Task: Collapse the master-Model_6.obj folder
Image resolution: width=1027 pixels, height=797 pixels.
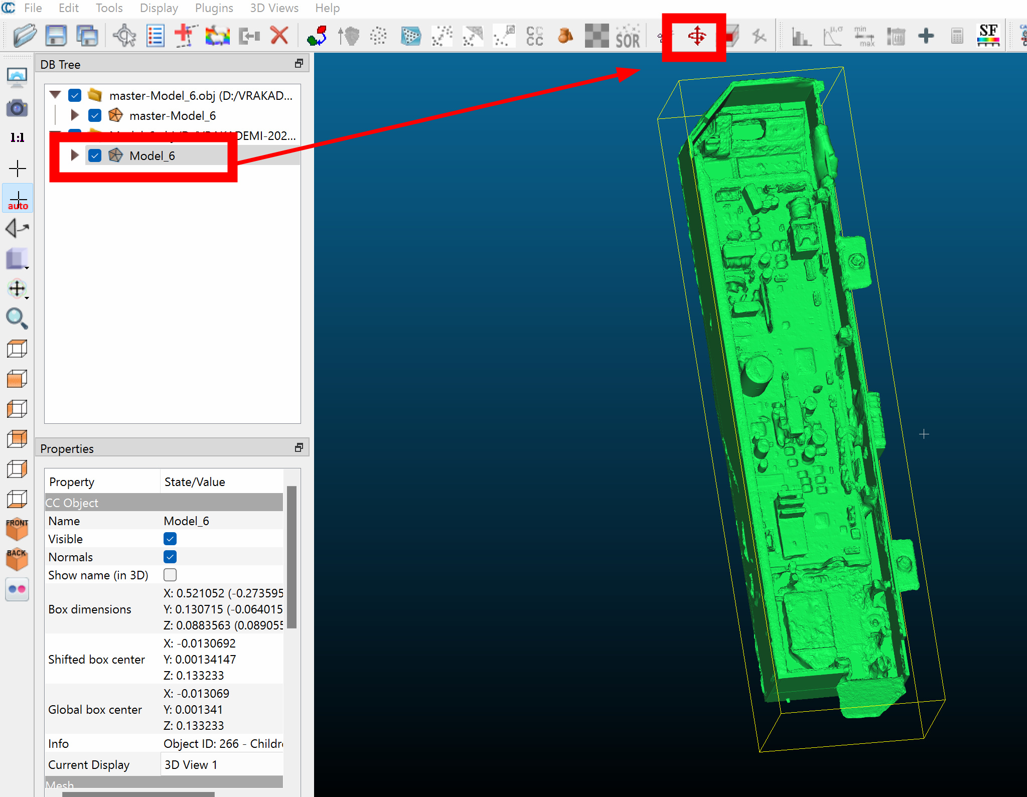Action: [55, 95]
